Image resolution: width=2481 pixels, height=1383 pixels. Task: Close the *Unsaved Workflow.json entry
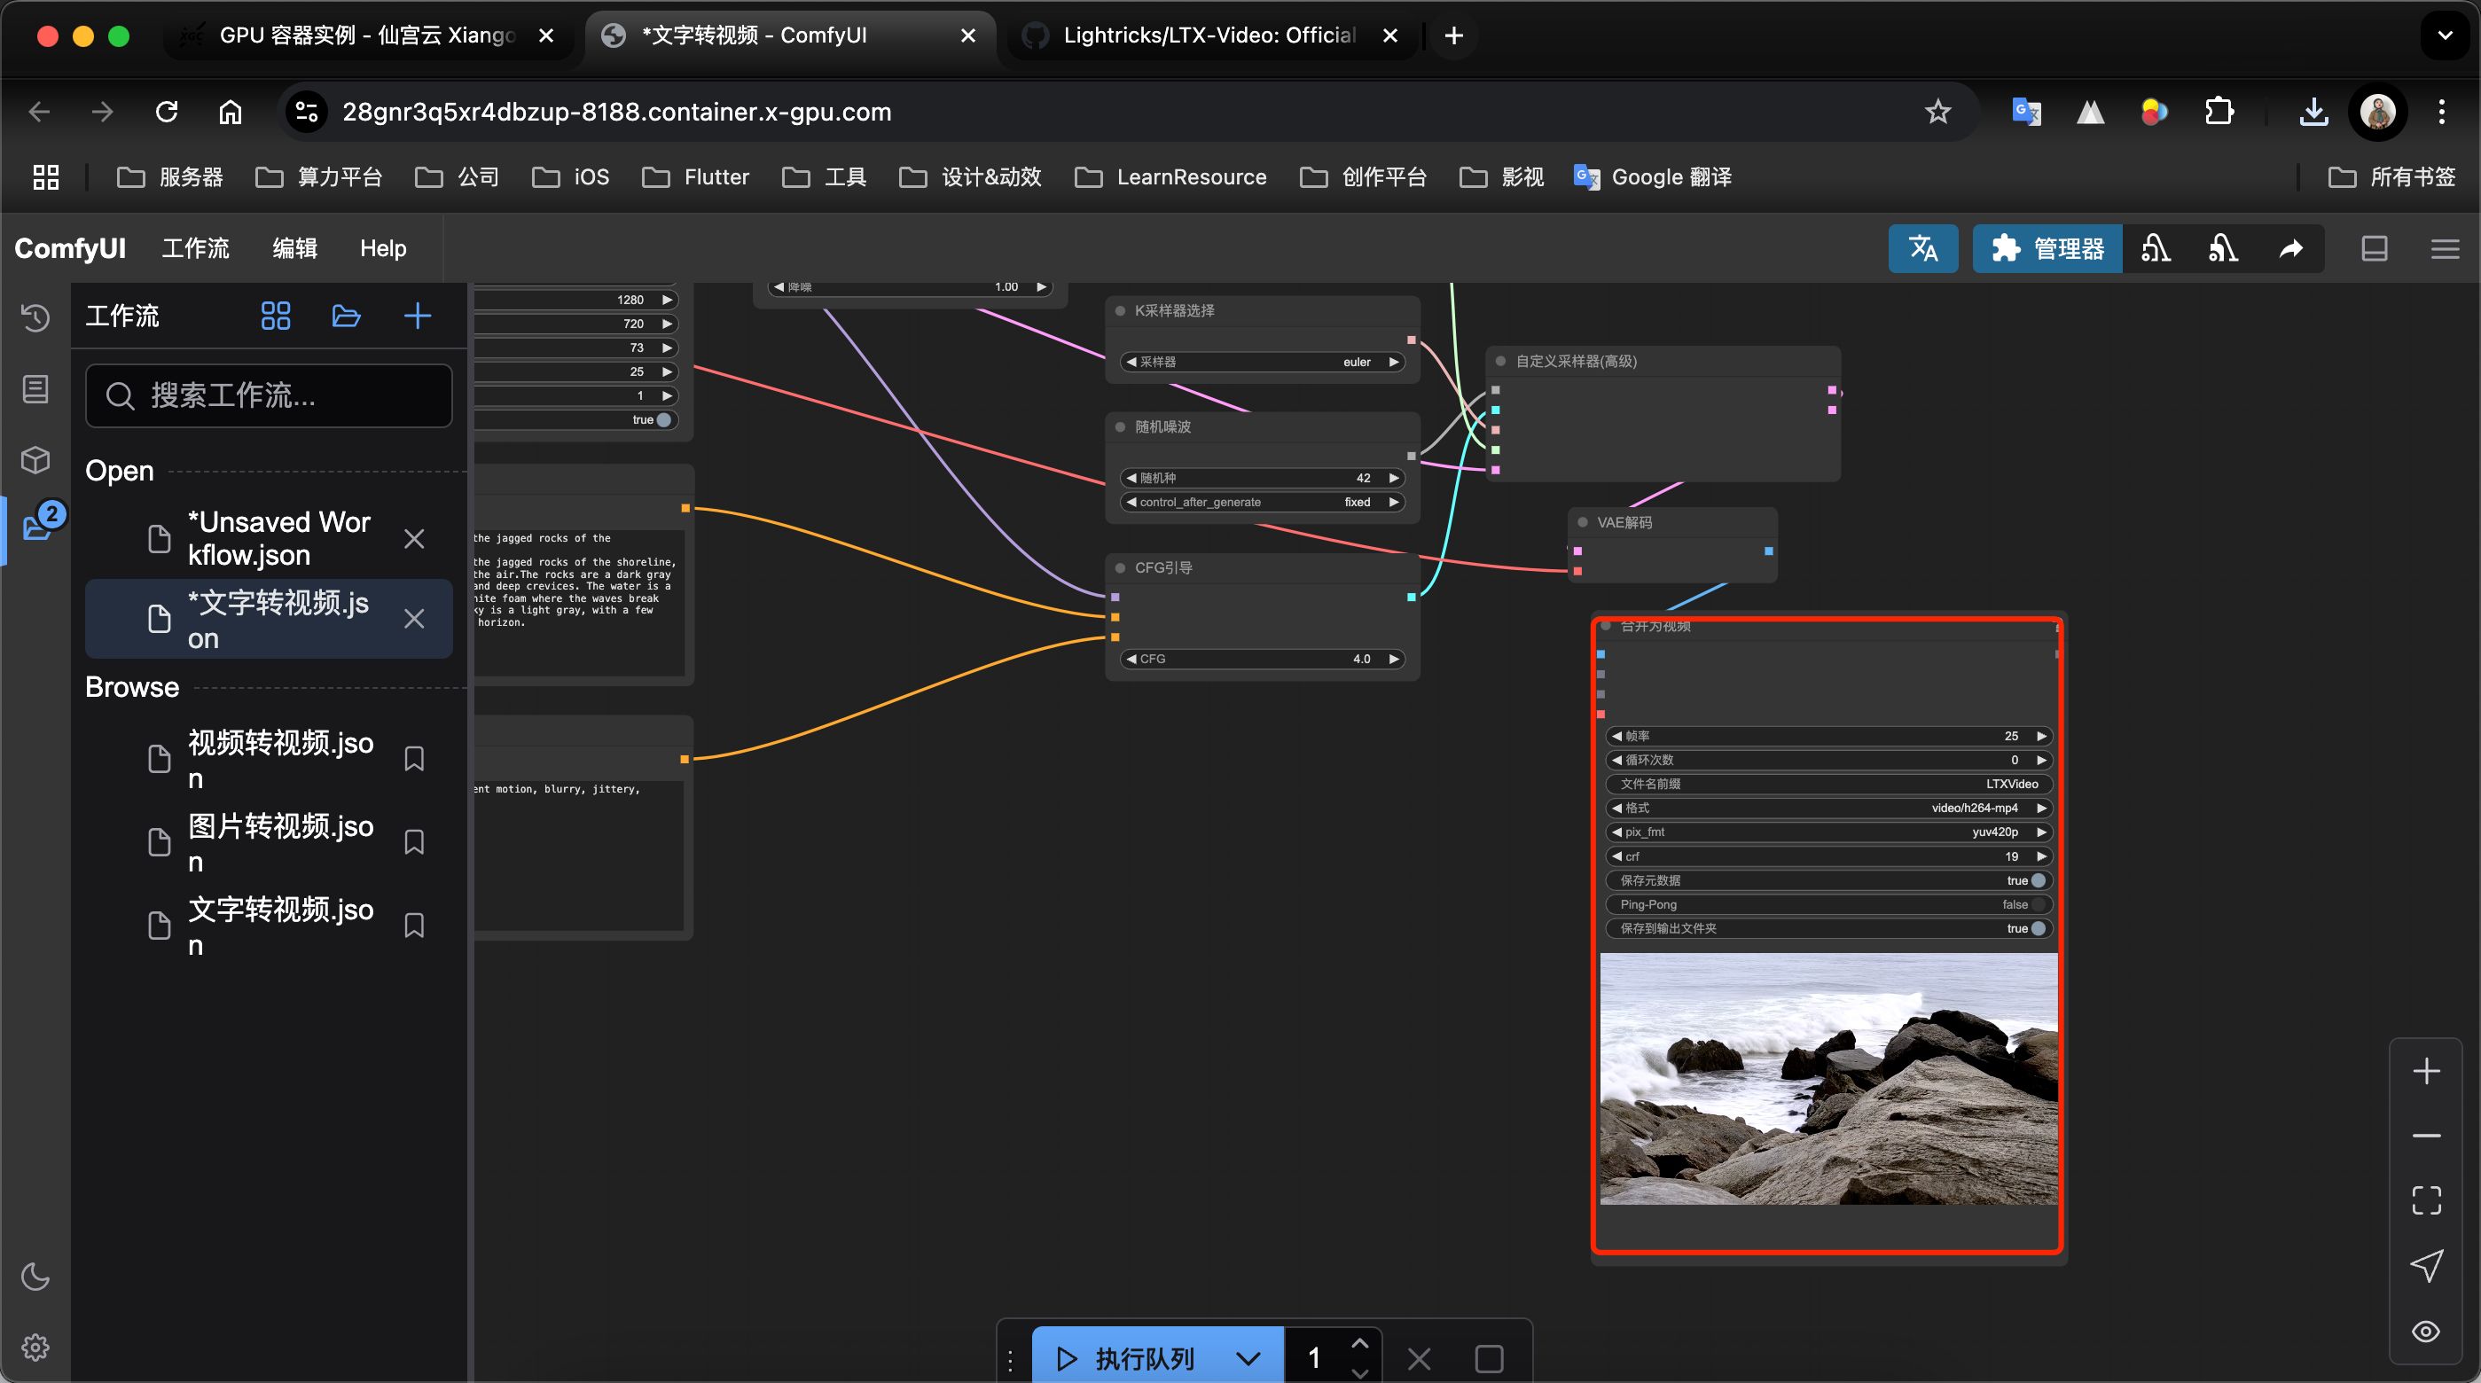(414, 538)
